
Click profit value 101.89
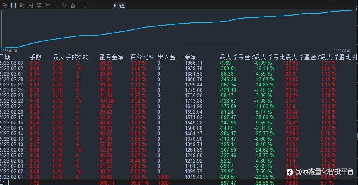coord(107,101)
